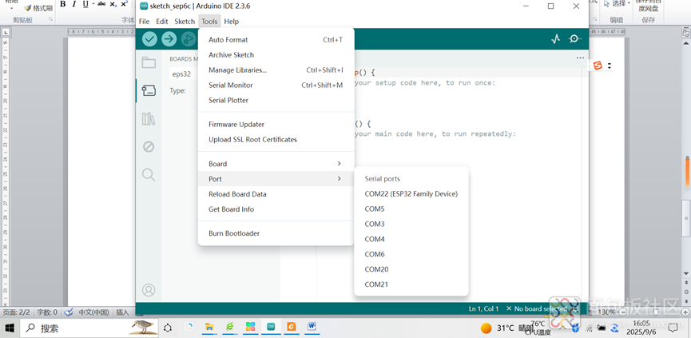The height and width of the screenshot is (338, 691).
Task: Select the Boards Manager sidebar icon
Action: pyautogui.click(x=149, y=90)
